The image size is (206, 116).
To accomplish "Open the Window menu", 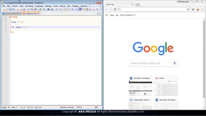I will tap(84, 6).
